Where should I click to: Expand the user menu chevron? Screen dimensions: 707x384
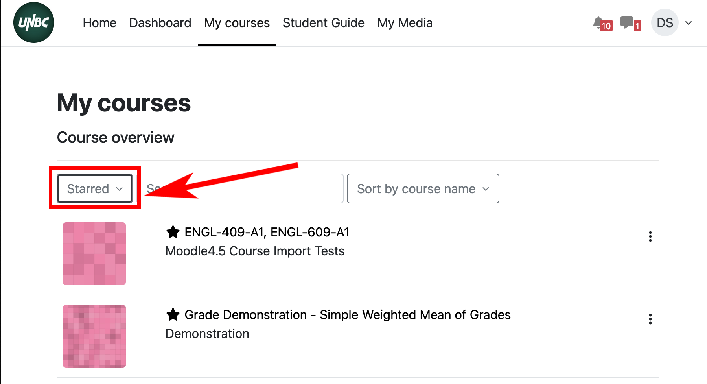click(x=689, y=23)
